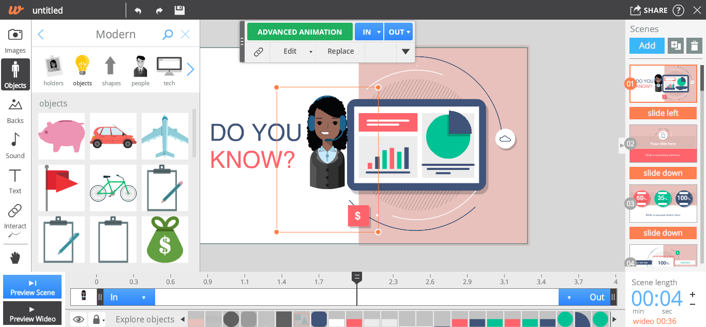The width and height of the screenshot is (706, 327).
Task: Click the ADVANCED ANIMATION button
Action: [x=299, y=32]
